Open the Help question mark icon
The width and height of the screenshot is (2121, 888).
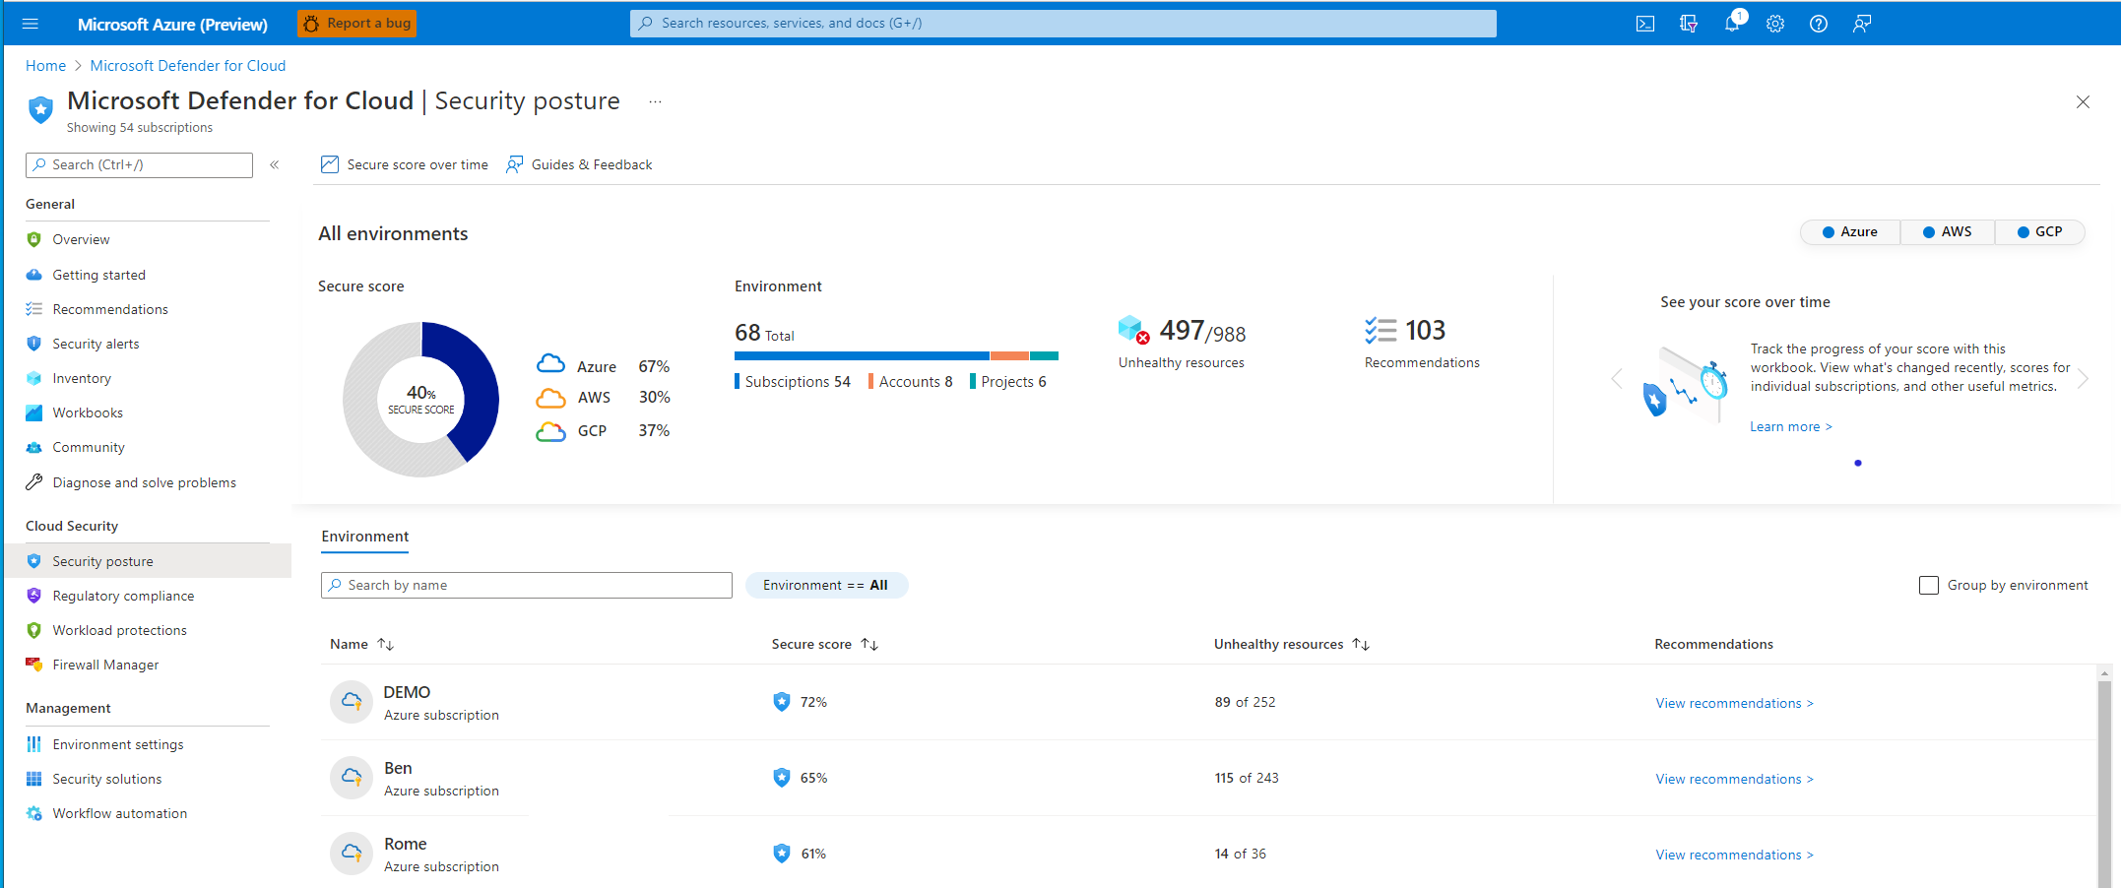coord(1819,24)
